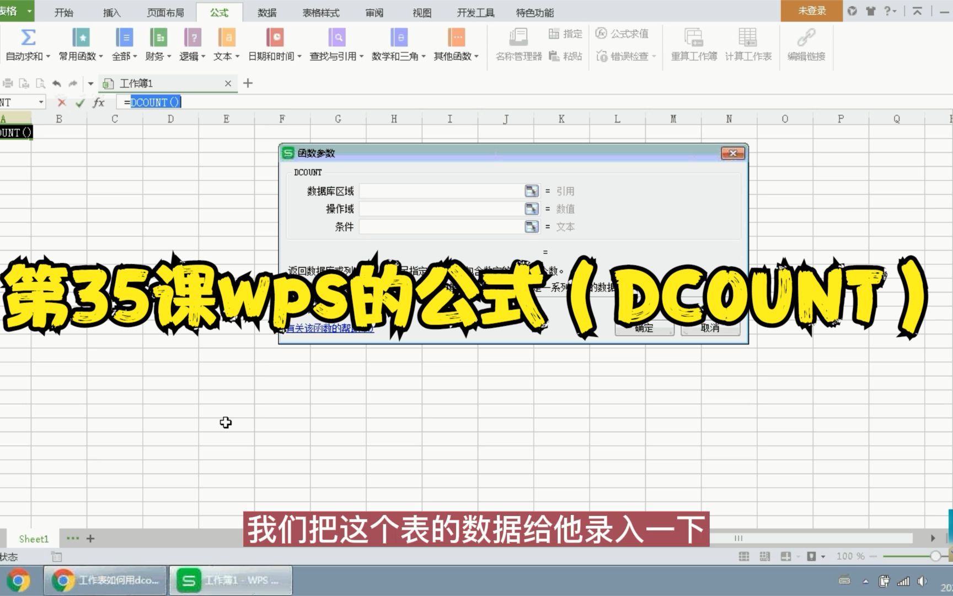This screenshot has height=596, width=953.
Task: Open the Logical (逻辑) functions menu
Action: click(x=192, y=44)
